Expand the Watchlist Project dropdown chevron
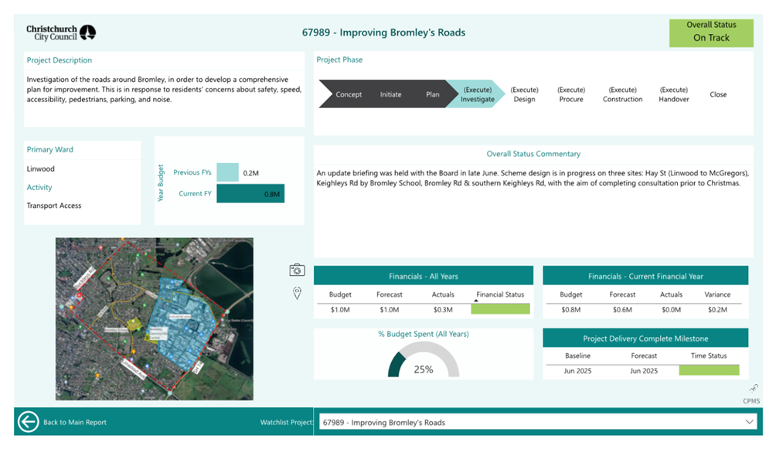The image size is (776, 449). pos(749,422)
